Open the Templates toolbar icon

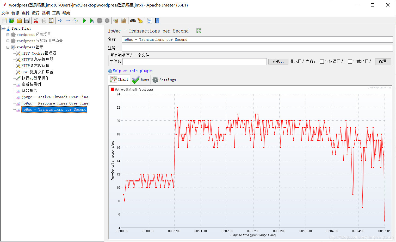(x=11, y=21)
